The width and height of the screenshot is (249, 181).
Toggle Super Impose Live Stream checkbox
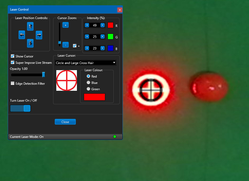coord(12,62)
